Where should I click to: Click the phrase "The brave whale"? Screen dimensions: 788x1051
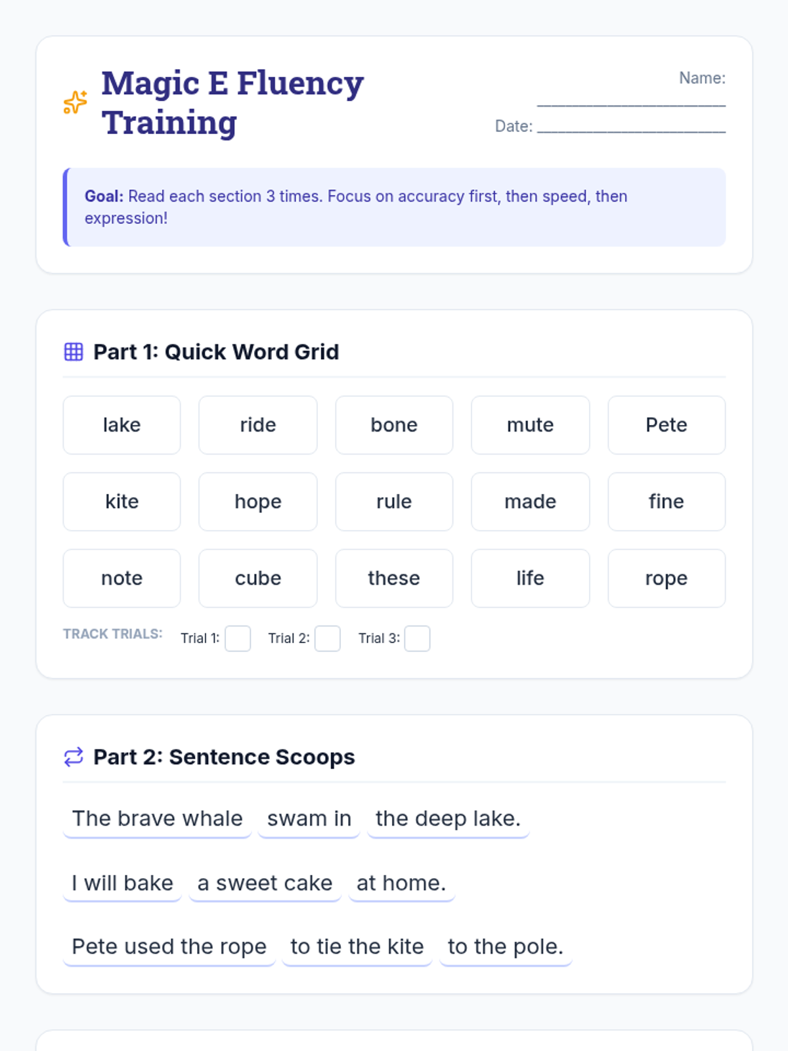[157, 819]
